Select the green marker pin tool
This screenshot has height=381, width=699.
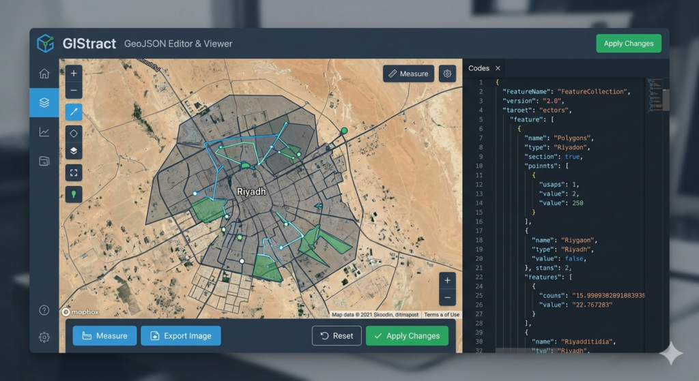(x=74, y=194)
